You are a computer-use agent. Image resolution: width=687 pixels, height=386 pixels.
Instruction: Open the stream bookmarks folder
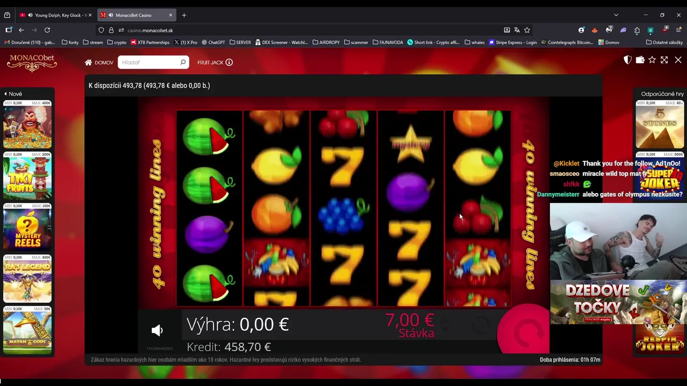click(x=93, y=42)
